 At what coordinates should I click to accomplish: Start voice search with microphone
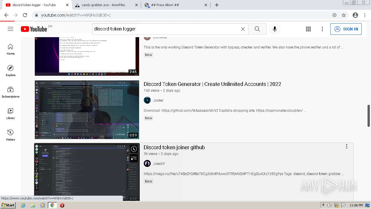pyautogui.click(x=275, y=29)
